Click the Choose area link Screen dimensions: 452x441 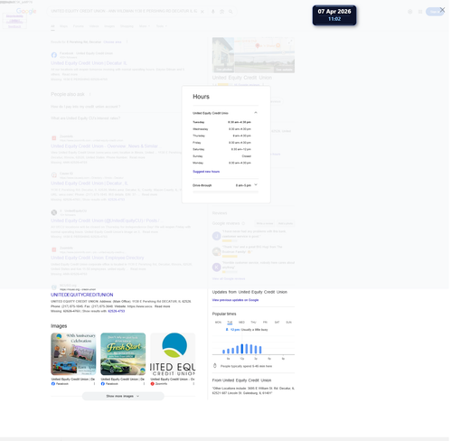tap(112, 42)
